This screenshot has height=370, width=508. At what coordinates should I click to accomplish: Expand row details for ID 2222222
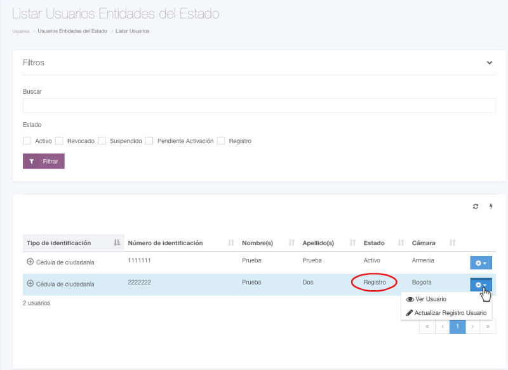(x=30, y=284)
